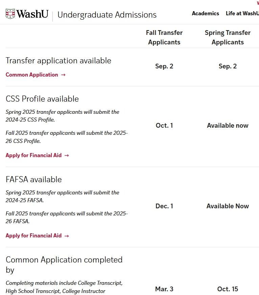Viewport: 259px width, 295px height.
Task: Open the Undergraduate Admissions home link
Action: click(107, 15)
